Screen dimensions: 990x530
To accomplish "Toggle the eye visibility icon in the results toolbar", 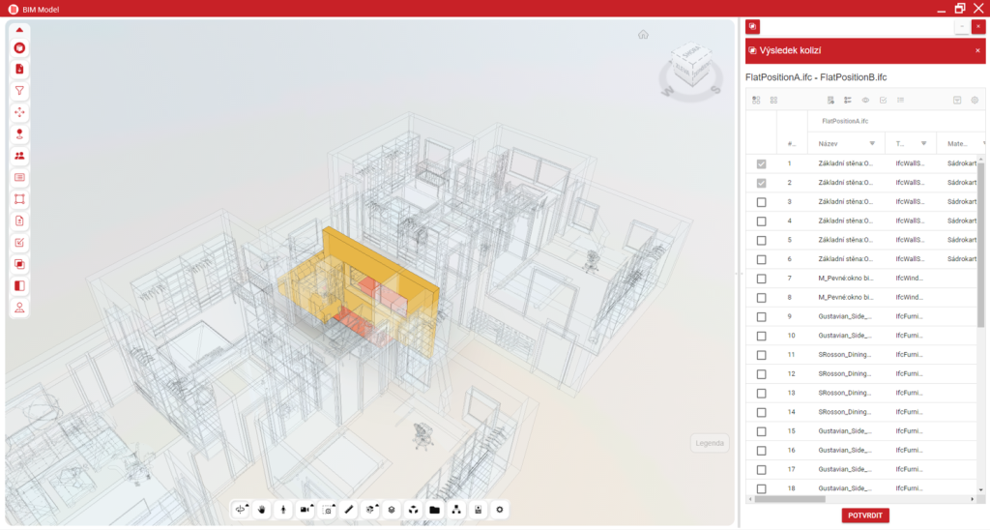I will (865, 100).
